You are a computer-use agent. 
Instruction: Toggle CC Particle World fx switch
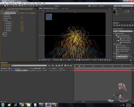3,13
